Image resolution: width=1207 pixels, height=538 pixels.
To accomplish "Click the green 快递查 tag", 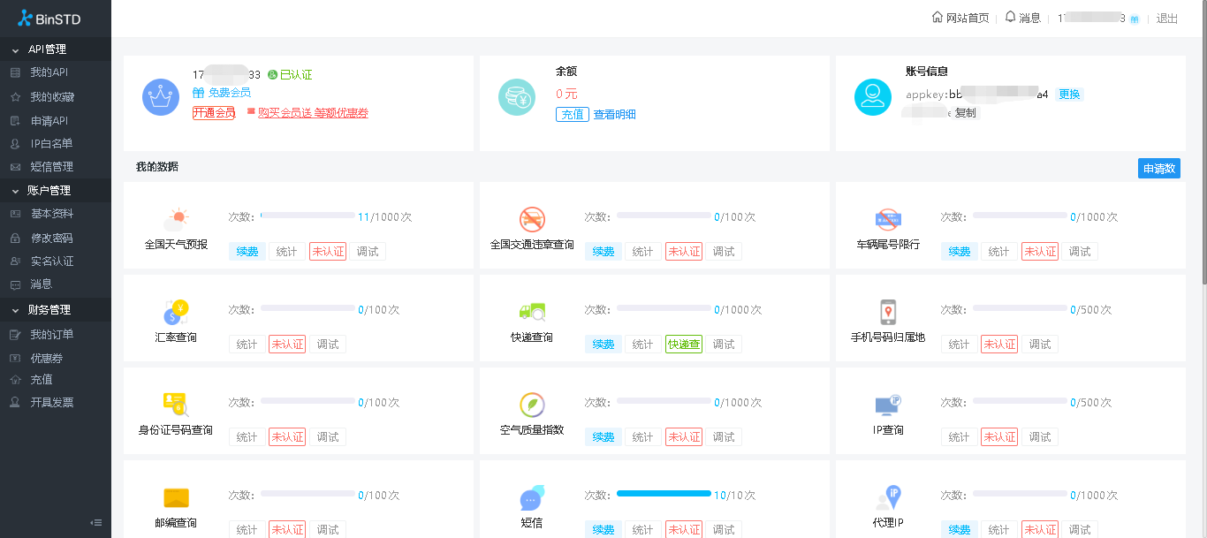I will [683, 345].
